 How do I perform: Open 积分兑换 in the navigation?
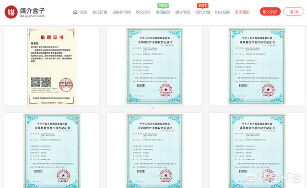click(222, 12)
